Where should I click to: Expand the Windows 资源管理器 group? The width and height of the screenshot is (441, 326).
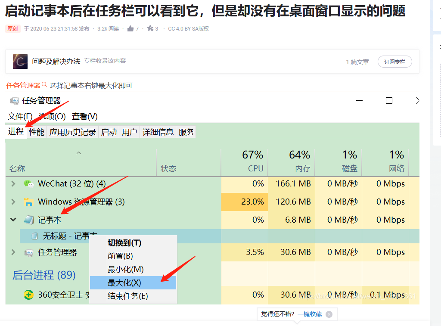[x=13, y=202]
